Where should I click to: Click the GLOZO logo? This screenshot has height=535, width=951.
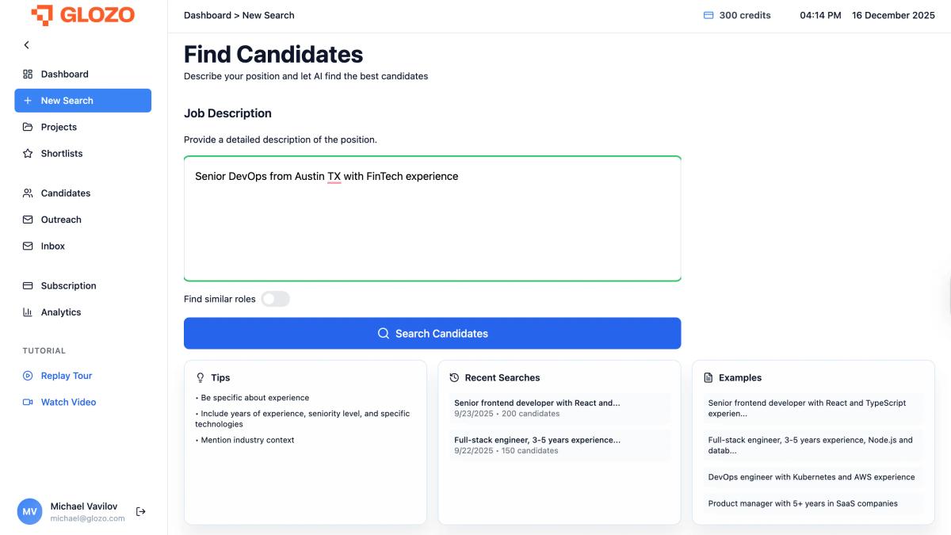[x=83, y=14]
